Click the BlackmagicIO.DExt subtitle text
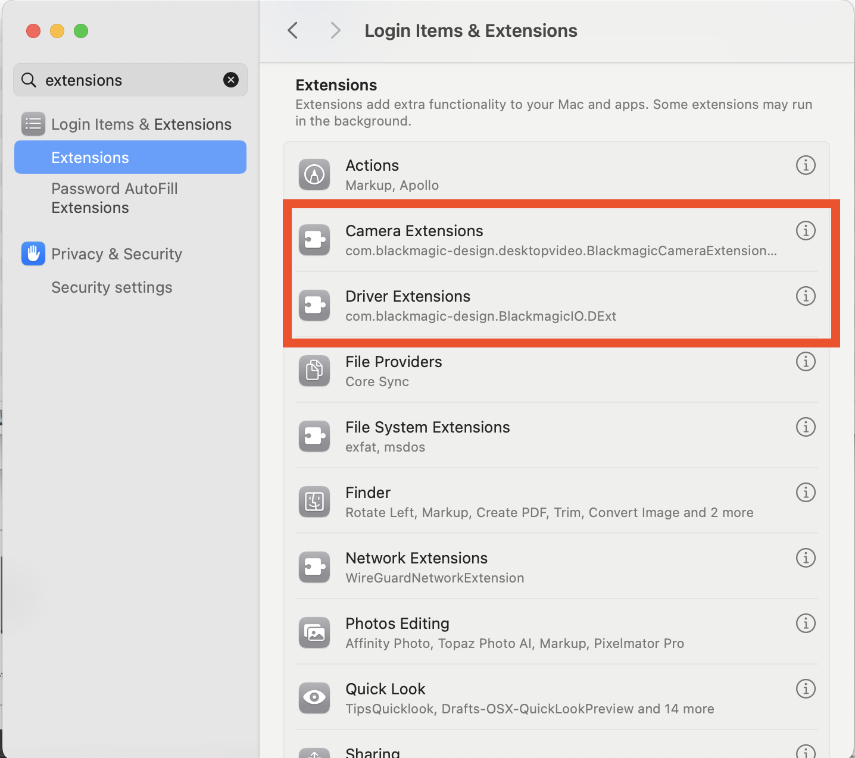 click(481, 316)
